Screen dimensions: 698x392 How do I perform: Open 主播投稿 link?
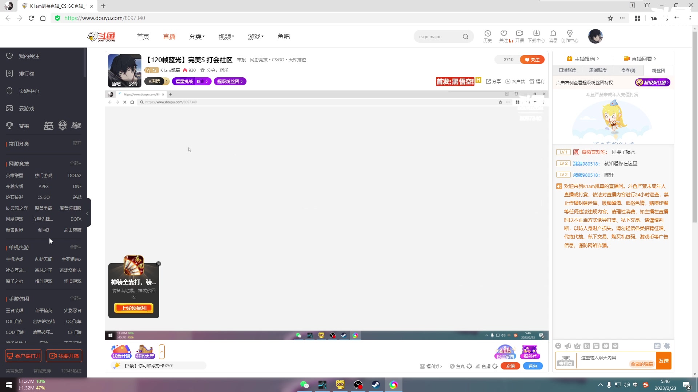tap(583, 59)
